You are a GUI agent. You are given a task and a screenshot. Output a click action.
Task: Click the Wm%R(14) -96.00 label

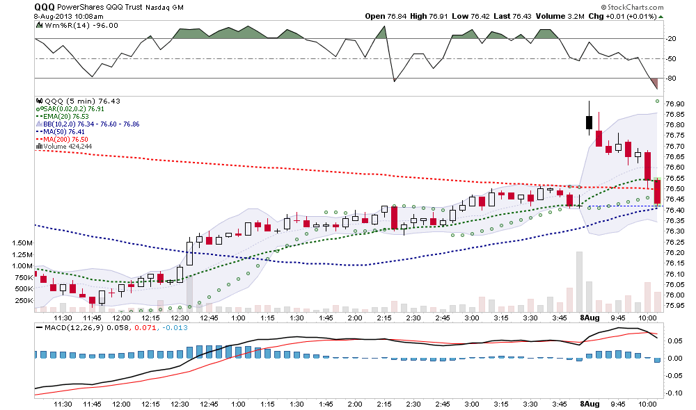81,25
